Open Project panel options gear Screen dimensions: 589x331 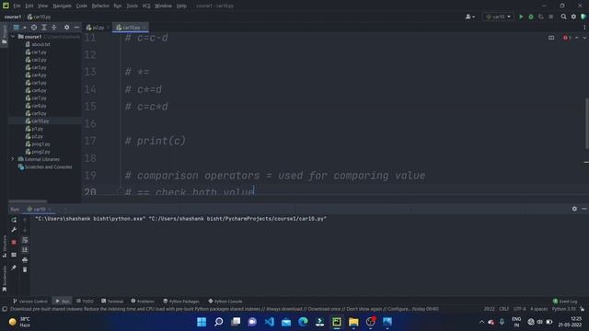pos(66,28)
